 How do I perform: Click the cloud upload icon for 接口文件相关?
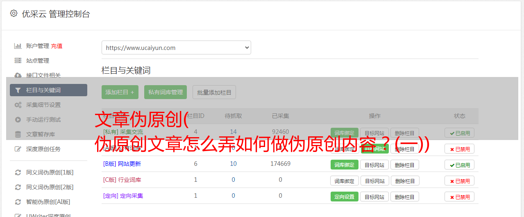pyautogui.click(x=18, y=75)
